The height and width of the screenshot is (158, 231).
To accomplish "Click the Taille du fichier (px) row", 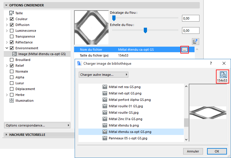I will 134,55.
